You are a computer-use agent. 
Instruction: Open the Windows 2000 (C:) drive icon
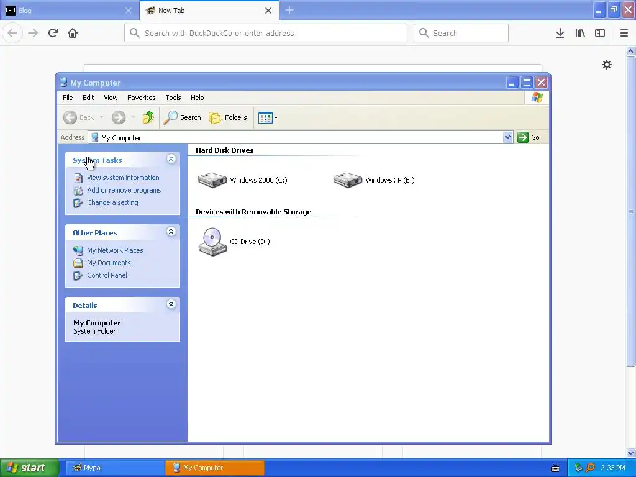tap(212, 180)
